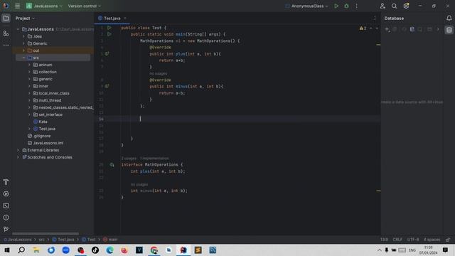Open IDE settings gear icon
This screenshot has width=455, height=256.
[x=406, y=6]
